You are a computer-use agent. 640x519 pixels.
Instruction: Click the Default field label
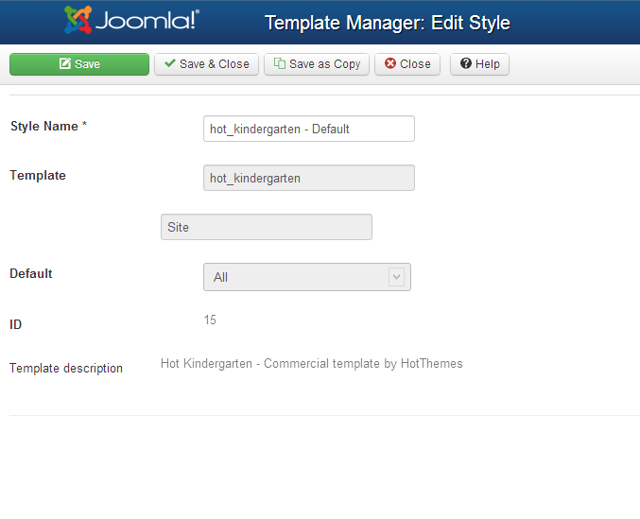(x=31, y=273)
